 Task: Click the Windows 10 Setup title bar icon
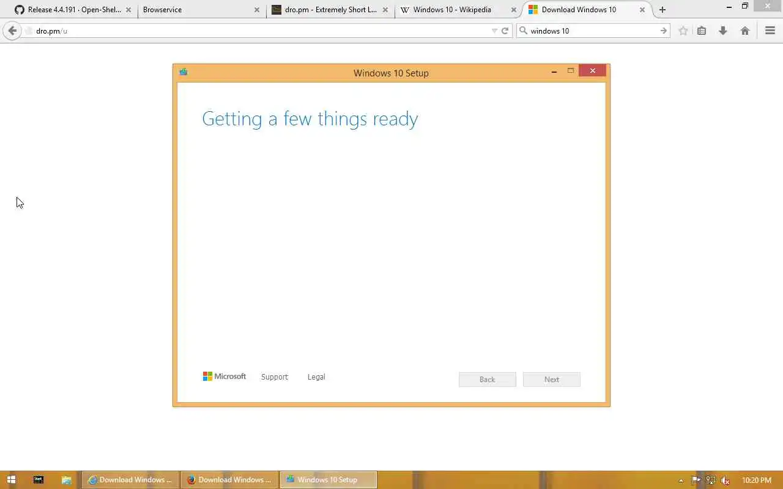pyautogui.click(x=183, y=72)
